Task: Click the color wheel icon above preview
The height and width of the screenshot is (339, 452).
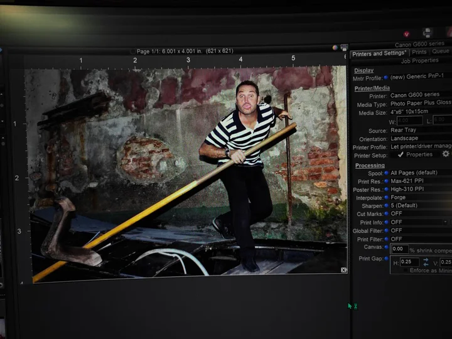Action: [335, 48]
